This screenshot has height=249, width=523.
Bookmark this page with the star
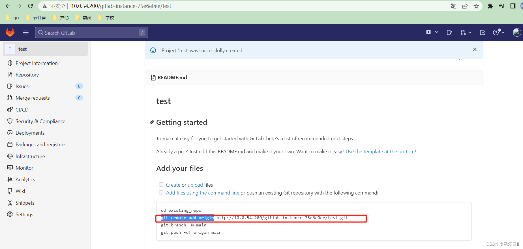pos(476,6)
